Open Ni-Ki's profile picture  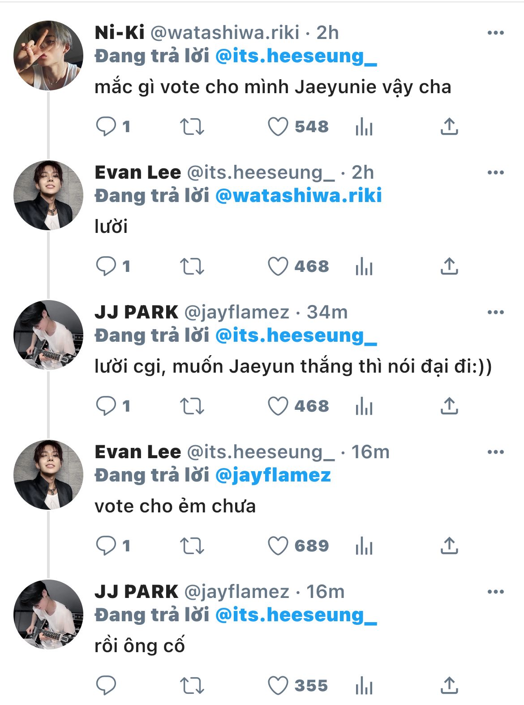(x=48, y=56)
